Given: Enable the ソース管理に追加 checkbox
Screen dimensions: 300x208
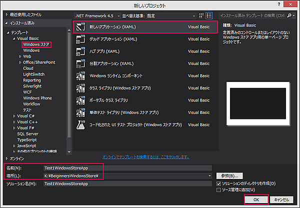Looking at the screenshot, I should (218, 190).
